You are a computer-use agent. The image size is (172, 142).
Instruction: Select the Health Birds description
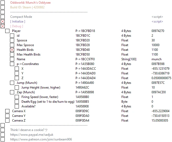[25, 50]
